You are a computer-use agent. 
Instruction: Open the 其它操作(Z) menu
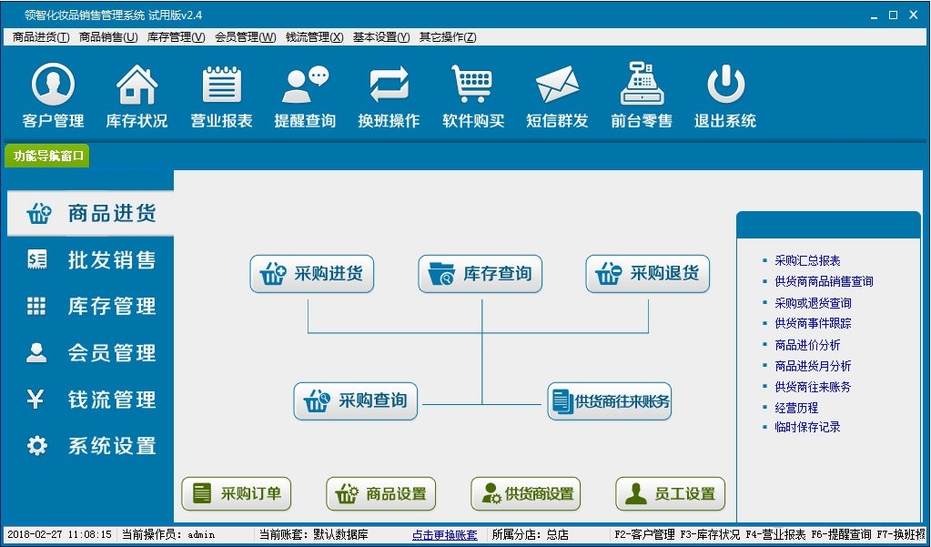[x=448, y=36]
